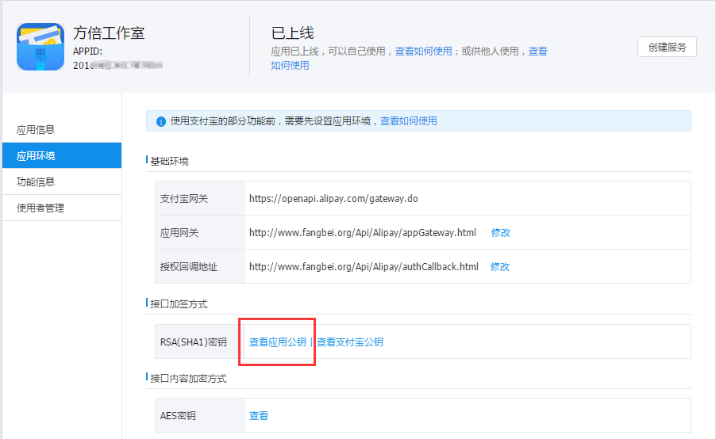Click 查看 link for AES密钥
716x439 pixels.
[259, 416]
